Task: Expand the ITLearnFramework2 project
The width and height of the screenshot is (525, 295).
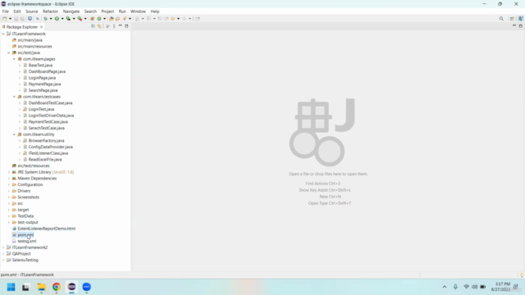Action: pyautogui.click(x=3, y=247)
